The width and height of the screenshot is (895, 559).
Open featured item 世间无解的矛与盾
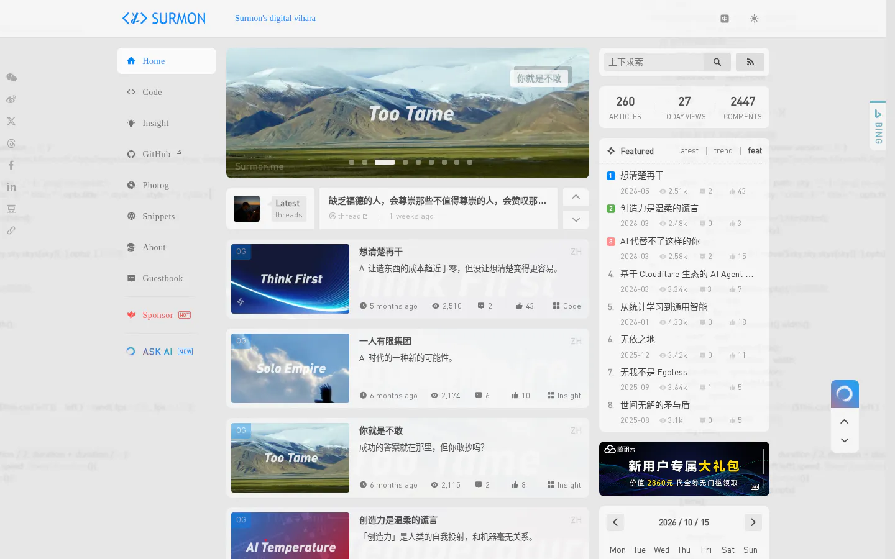(x=655, y=405)
